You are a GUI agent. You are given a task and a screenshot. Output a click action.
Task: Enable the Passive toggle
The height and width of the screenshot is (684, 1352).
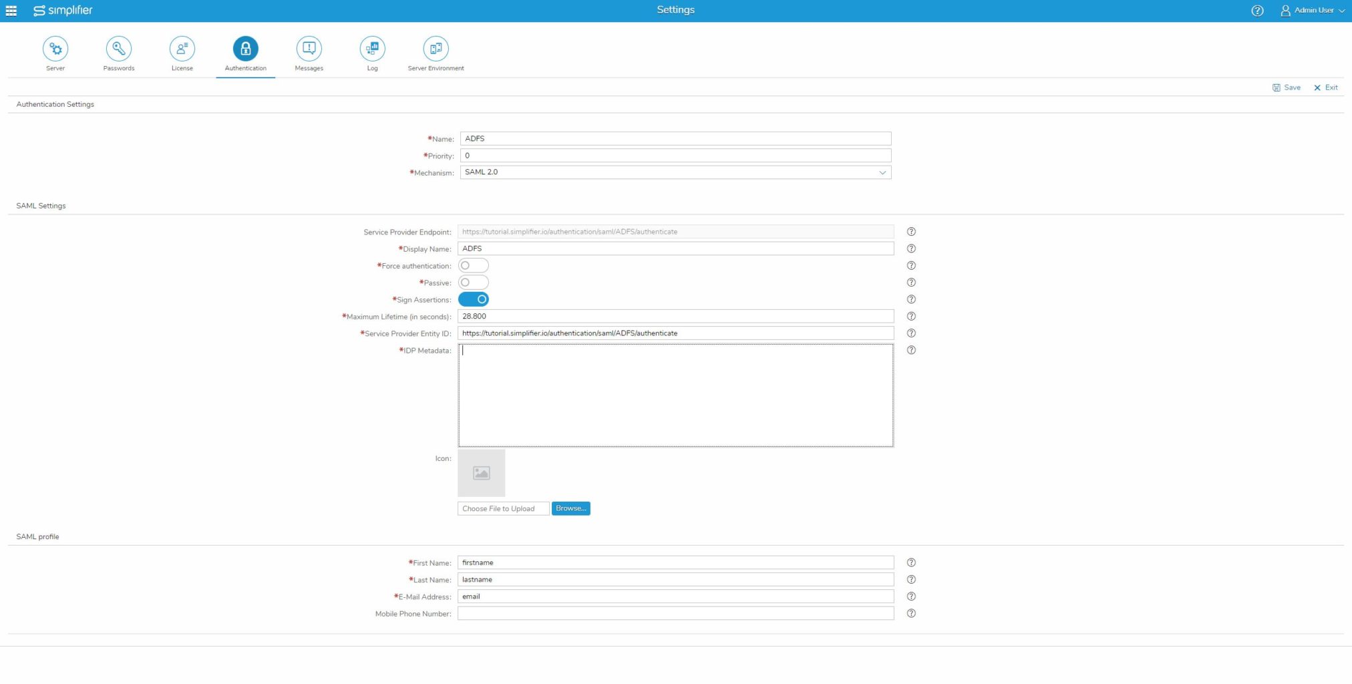click(474, 282)
